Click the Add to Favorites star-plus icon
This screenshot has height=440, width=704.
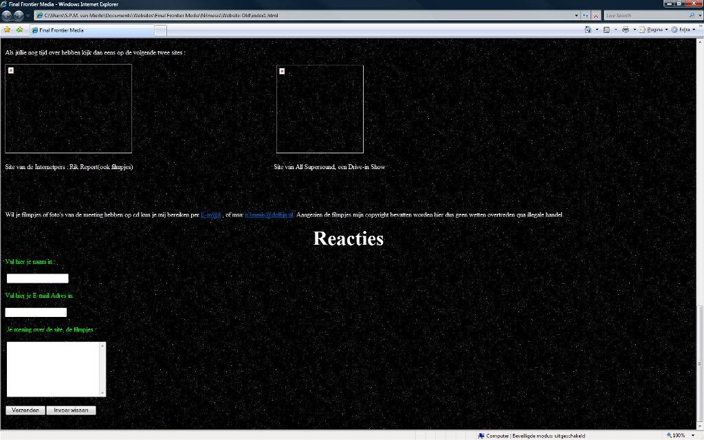[19, 30]
